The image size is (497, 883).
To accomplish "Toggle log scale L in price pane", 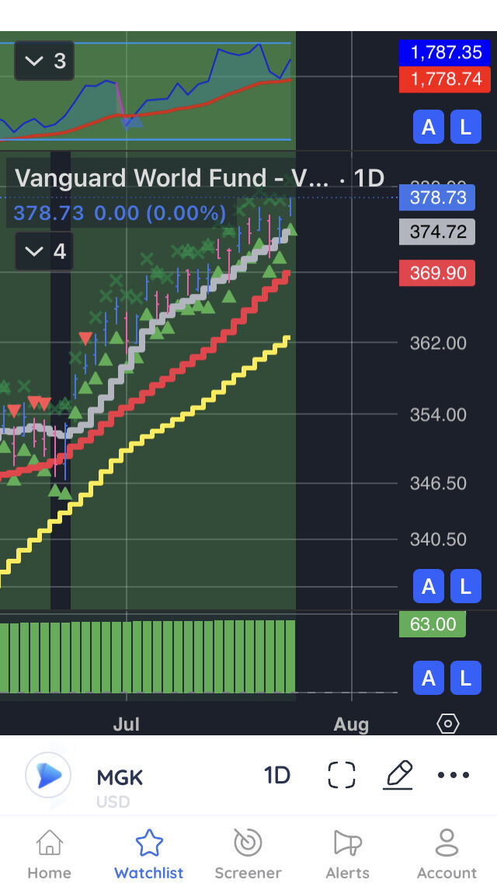I will pyautogui.click(x=465, y=586).
